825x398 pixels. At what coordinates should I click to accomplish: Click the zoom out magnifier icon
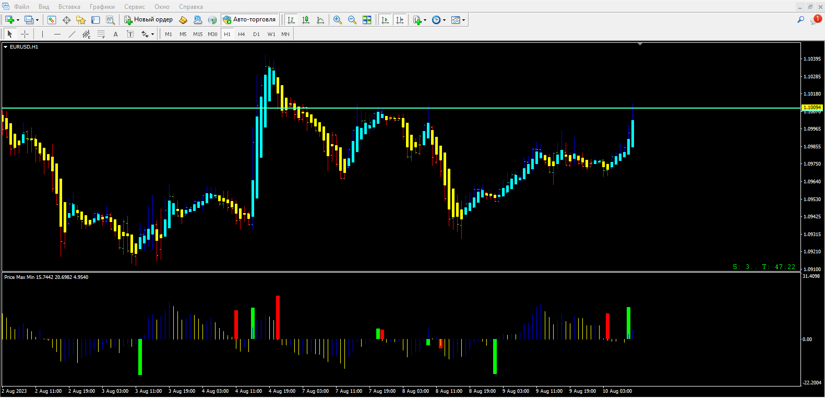tap(352, 20)
